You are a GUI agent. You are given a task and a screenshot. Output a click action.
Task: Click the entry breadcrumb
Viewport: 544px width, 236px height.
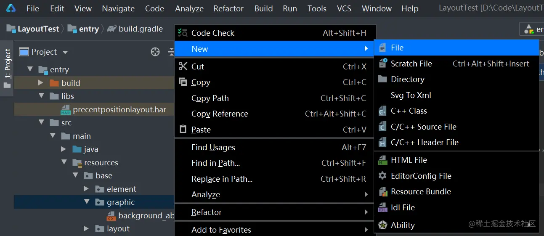click(89, 29)
